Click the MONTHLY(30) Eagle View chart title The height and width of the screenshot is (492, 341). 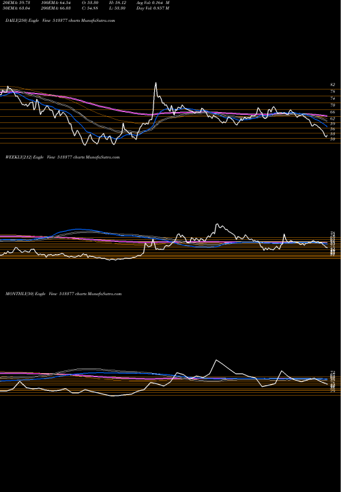pyautogui.click(x=63, y=294)
